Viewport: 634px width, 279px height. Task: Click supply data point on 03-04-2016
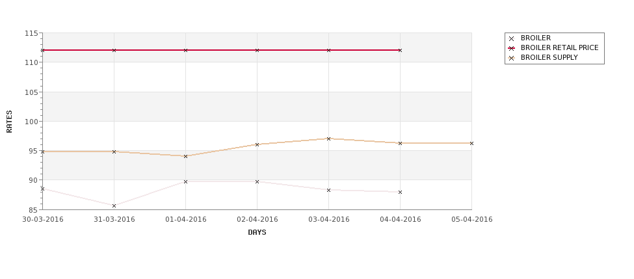coord(328,139)
